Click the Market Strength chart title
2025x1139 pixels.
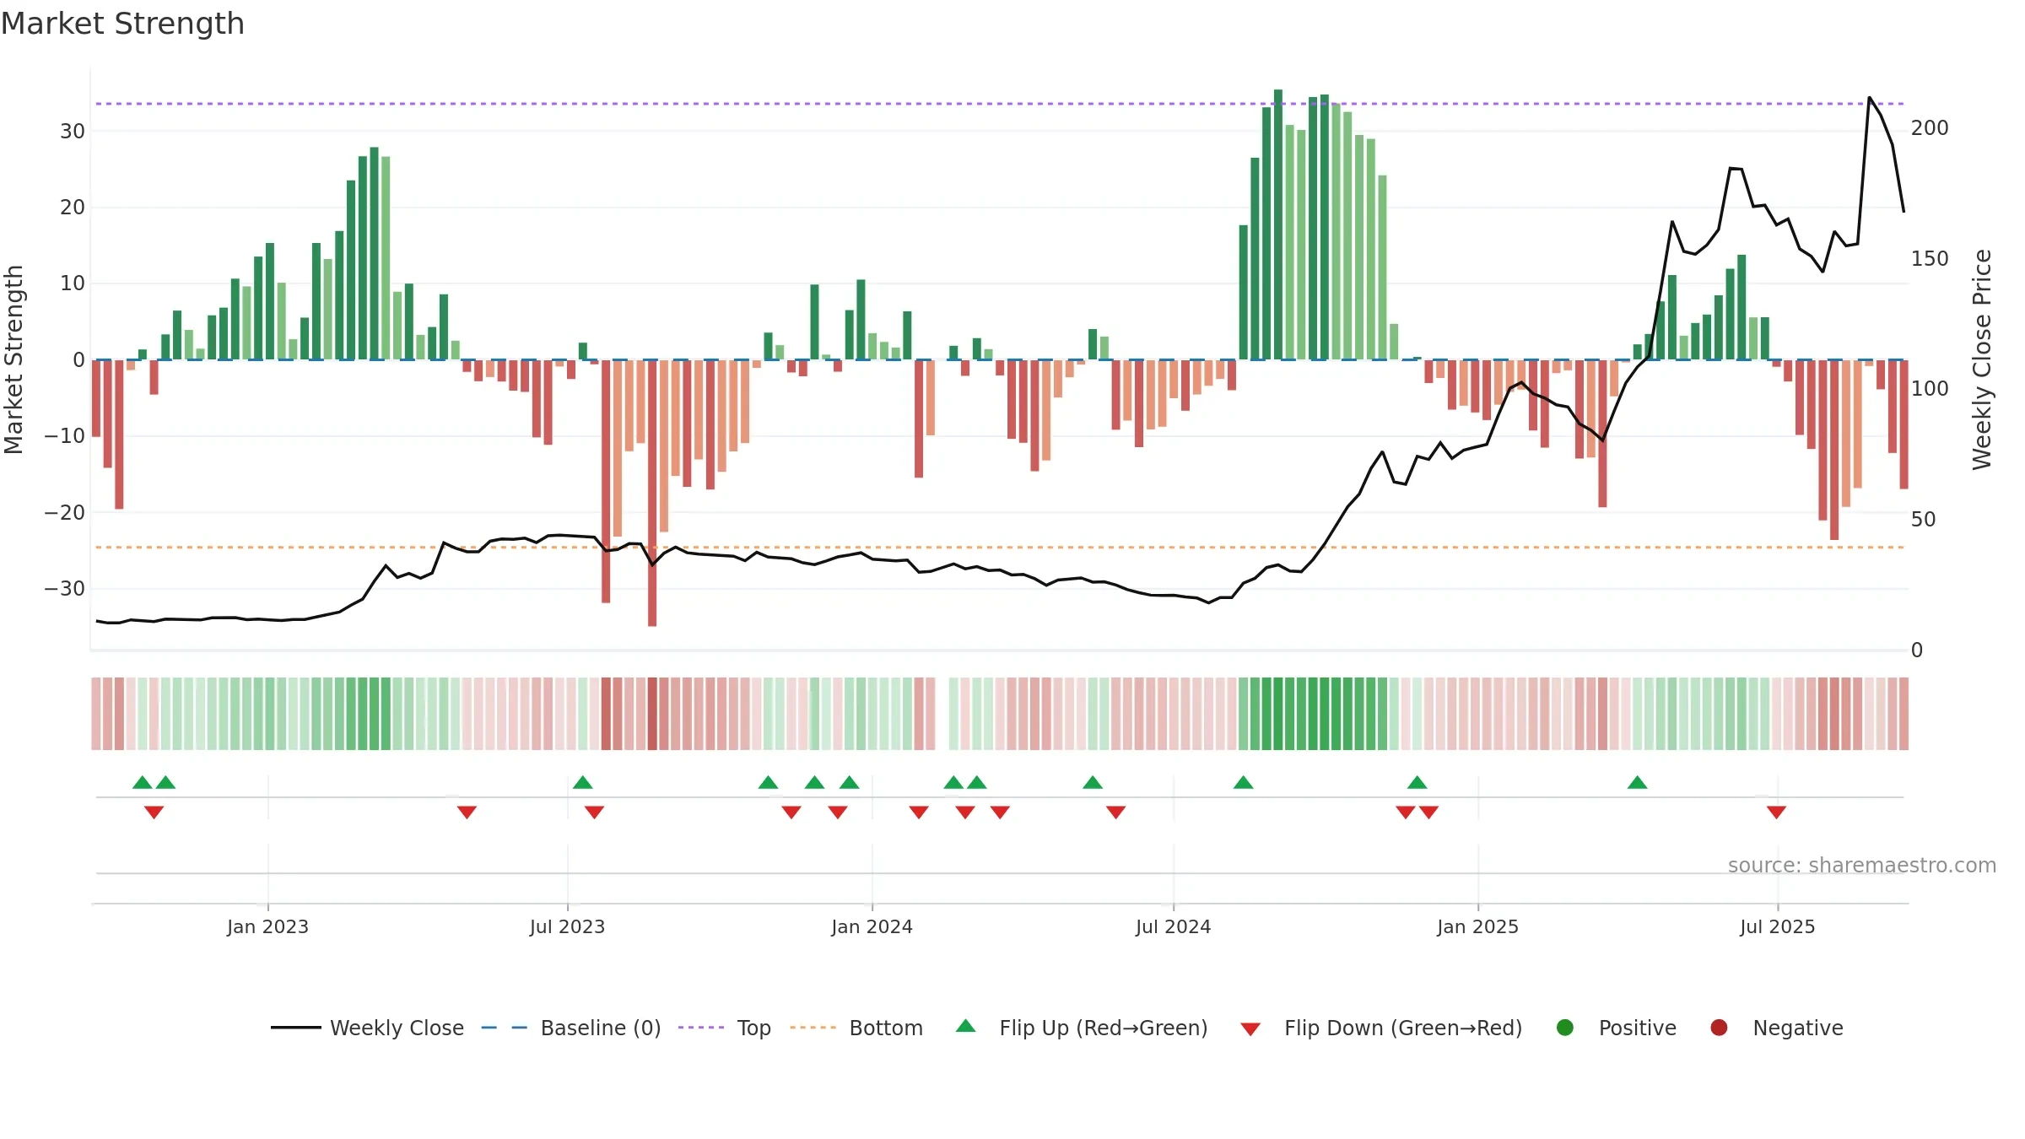(122, 23)
